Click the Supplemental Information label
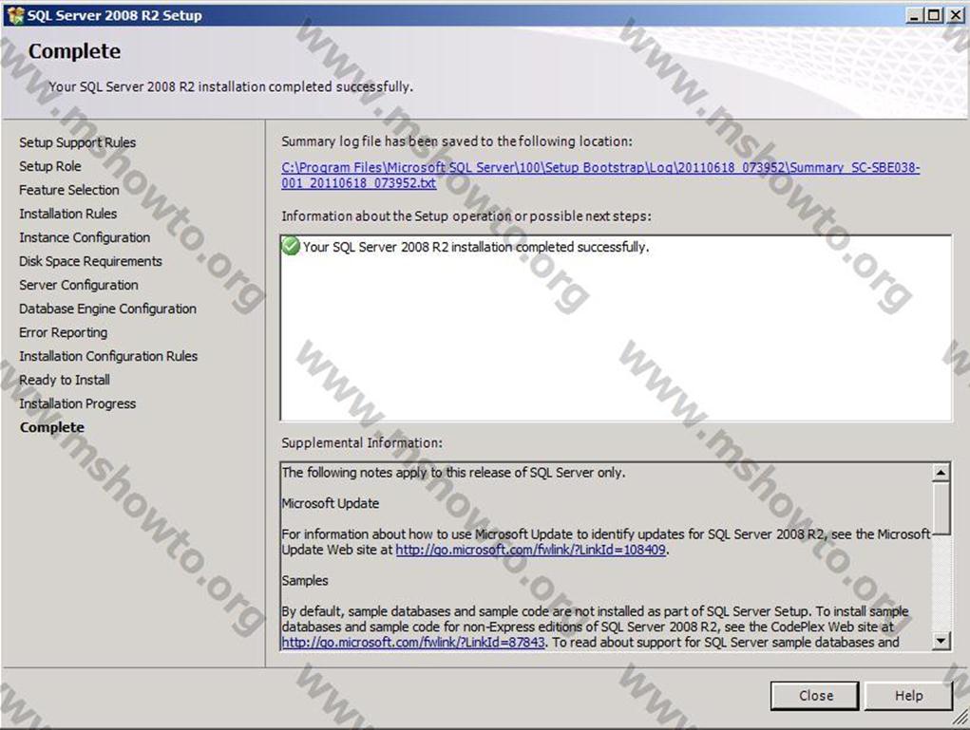Screen dimensions: 970x730 pyautogui.click(x=362, y=442)
